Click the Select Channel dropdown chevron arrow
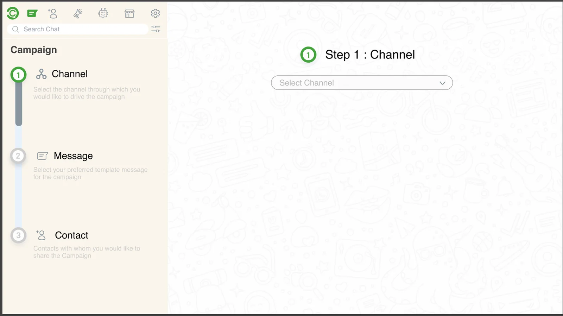Viewport: 563px width, 316px height. tap(442, 83)
